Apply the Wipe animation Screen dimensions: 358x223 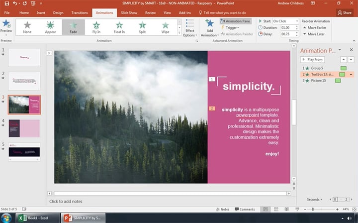[x=165, y=27]
